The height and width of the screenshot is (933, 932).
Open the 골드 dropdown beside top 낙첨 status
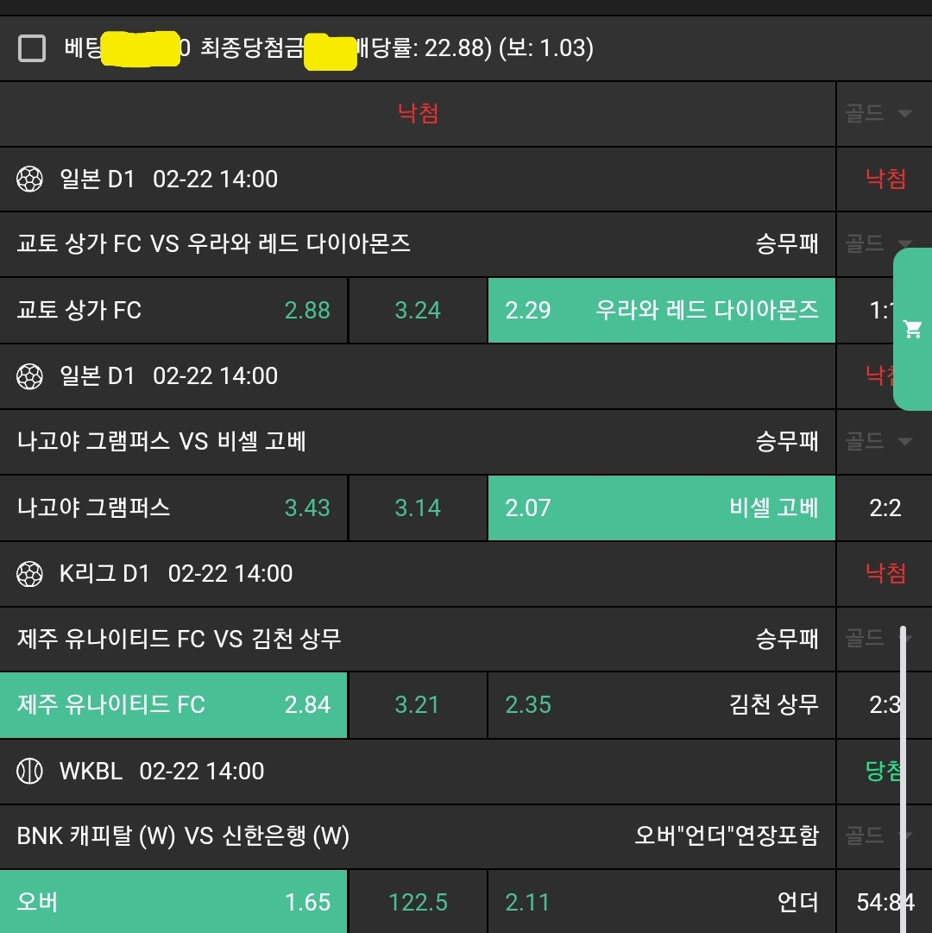click(879, 114)
